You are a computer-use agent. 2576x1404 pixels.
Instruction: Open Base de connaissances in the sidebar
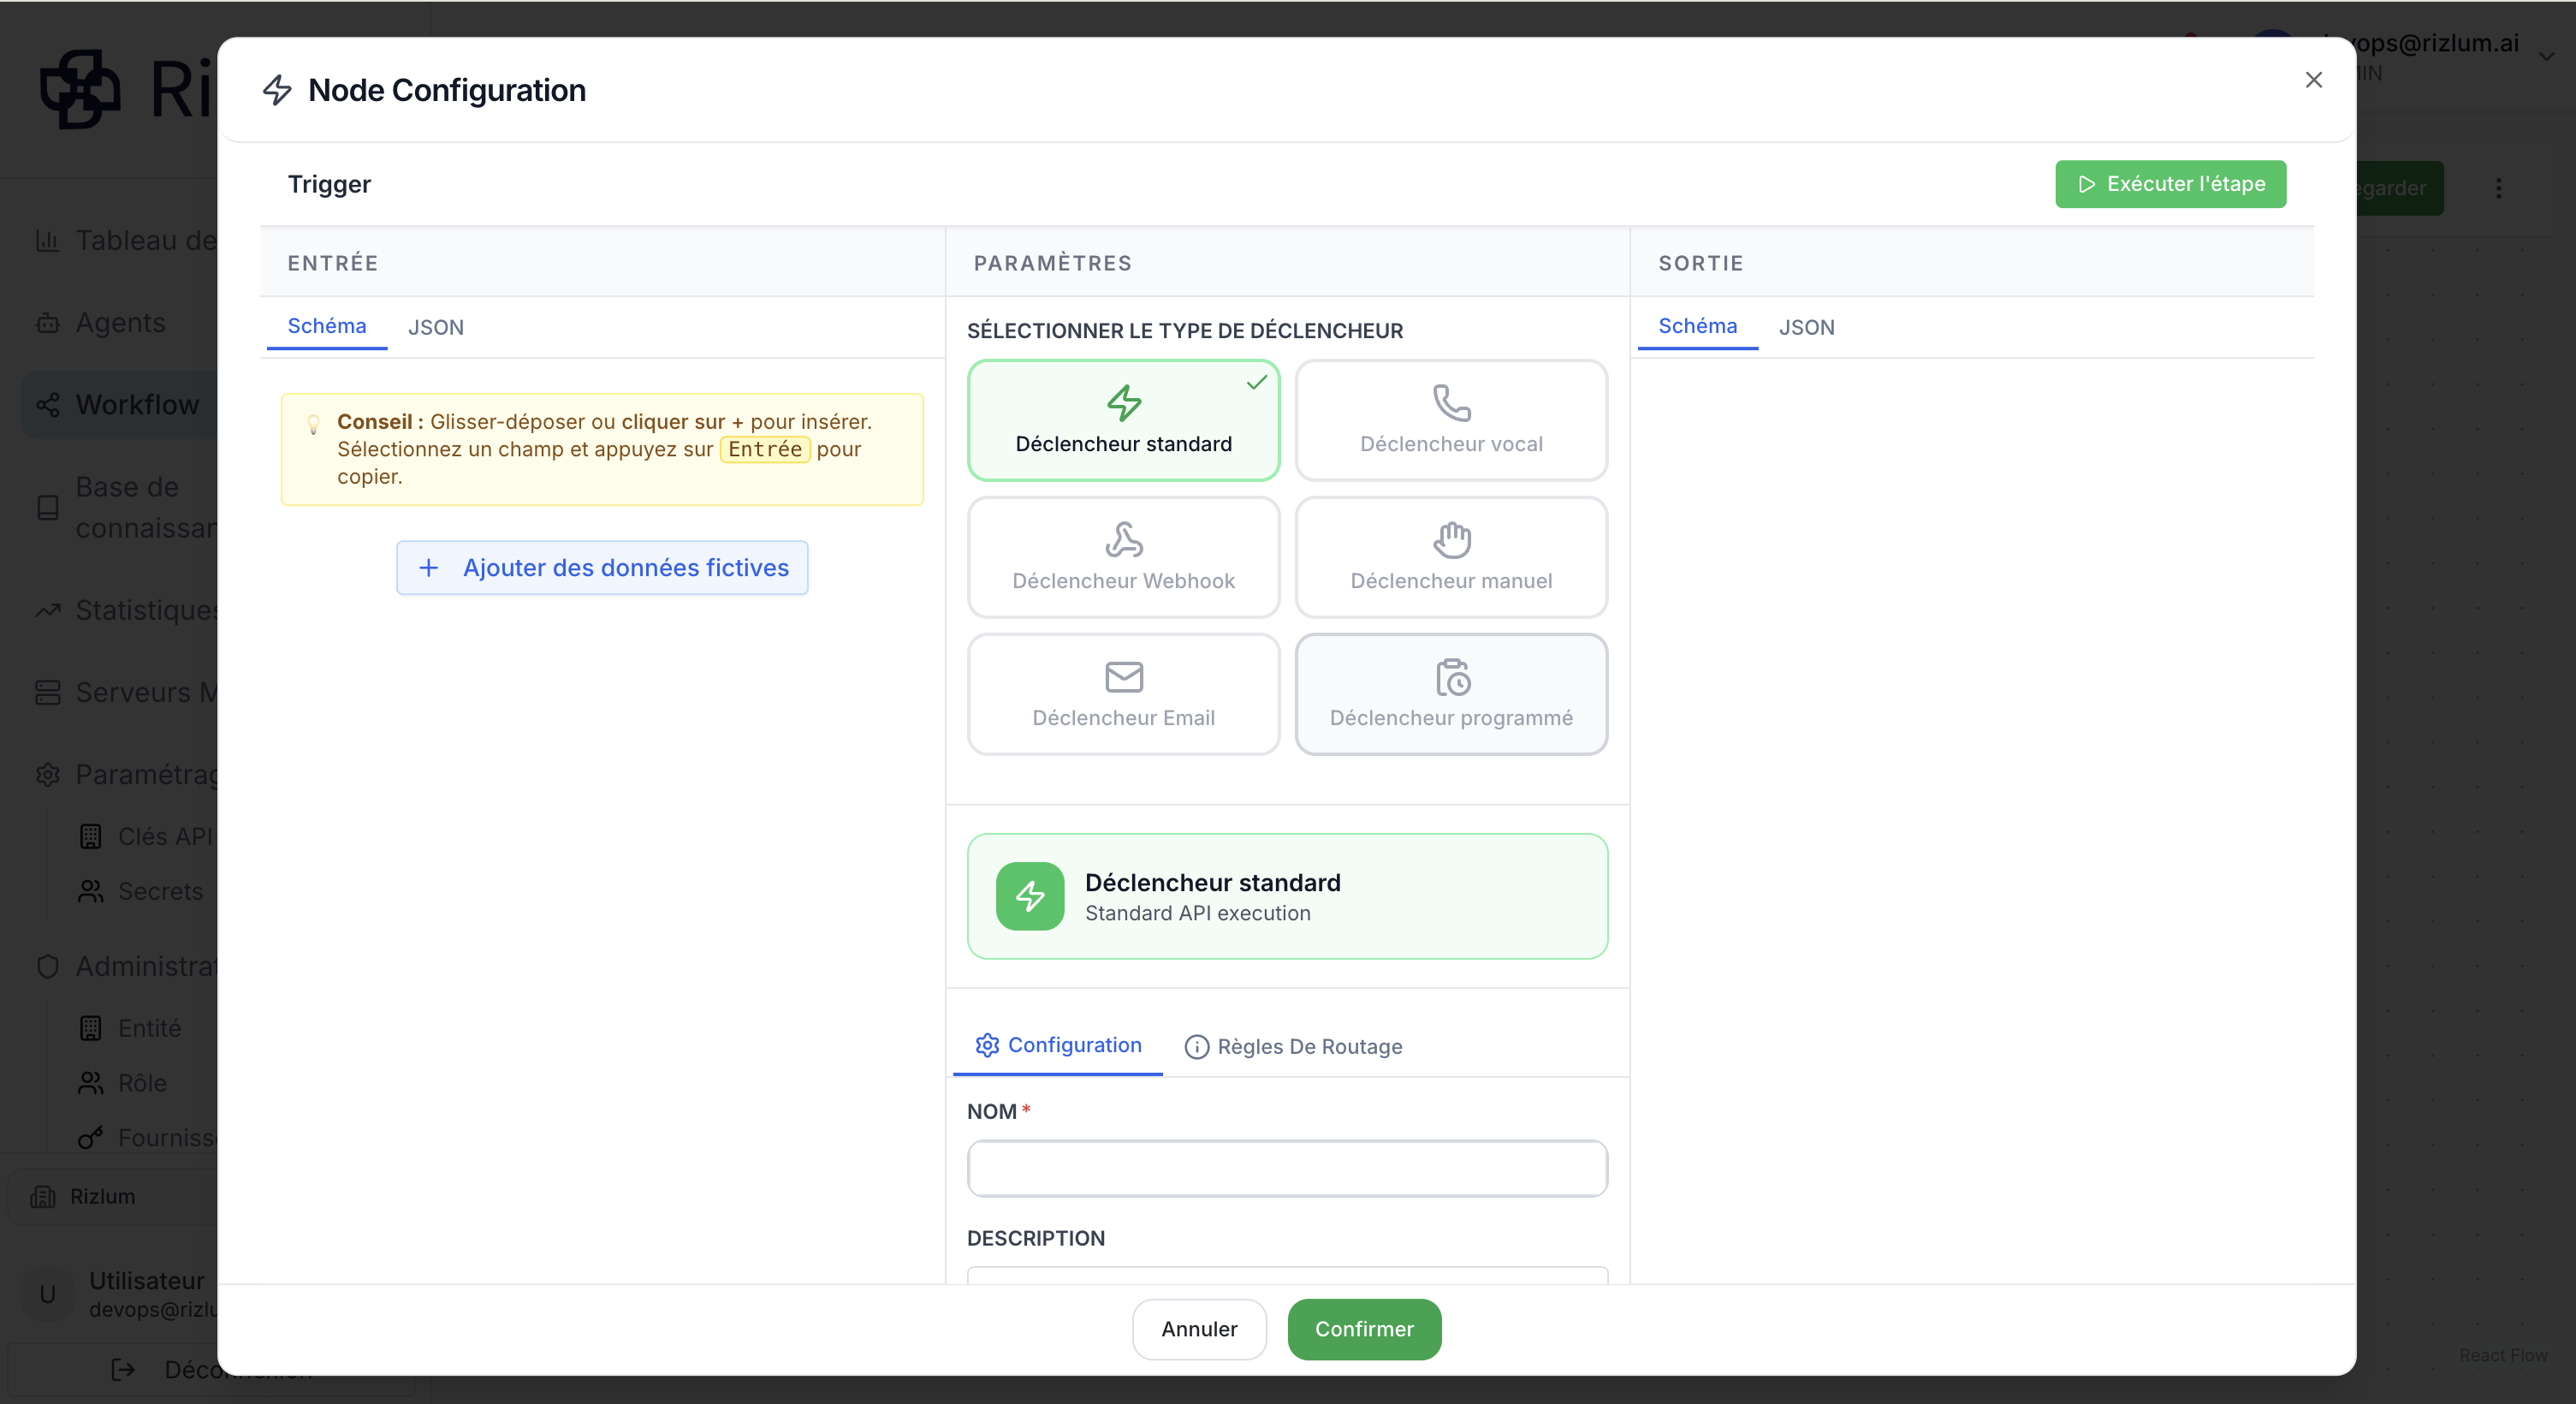pos(120,507)
